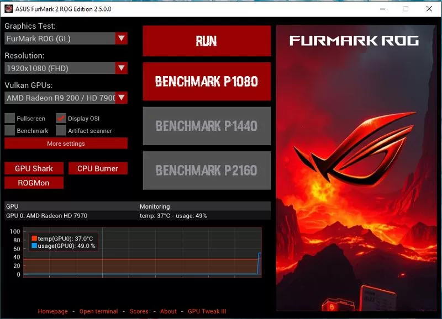442x319 pixels.
Task: Start BENCHMARK P1080
Action: (x=207, y=81)
